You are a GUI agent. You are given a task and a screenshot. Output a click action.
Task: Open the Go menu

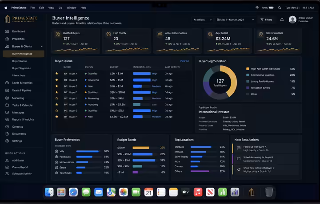point(60,8)
